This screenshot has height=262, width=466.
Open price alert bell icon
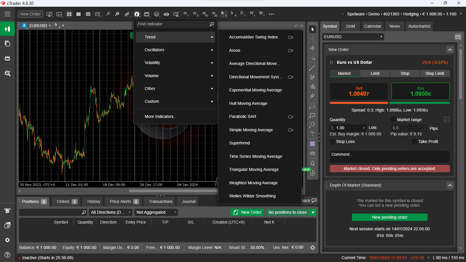coord(312,163)
